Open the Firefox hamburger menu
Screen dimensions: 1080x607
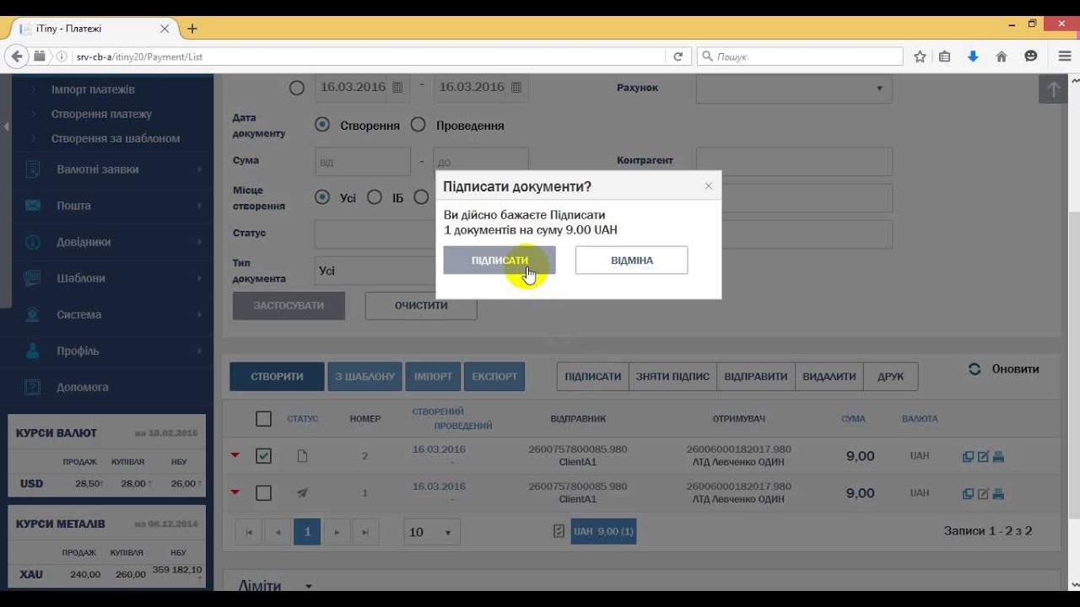coord(1064,56)
